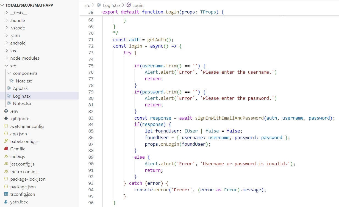The height and width of the screenshot is (207, 339).
Task: Click breadcrumb Login symbol cube icon
Action: pyautogui.click(x=129, y=5)
